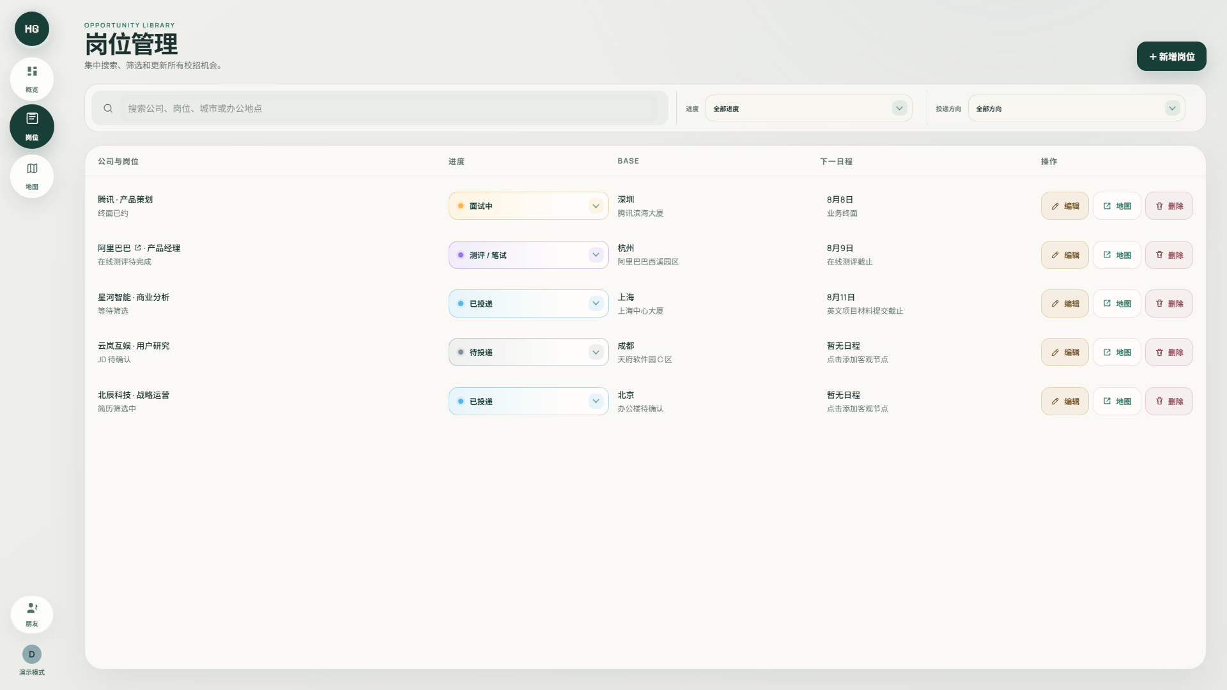Open map for 星河智能 商业分析 row
Viewport: 1227px width, 690px height.
point(1116,303)
